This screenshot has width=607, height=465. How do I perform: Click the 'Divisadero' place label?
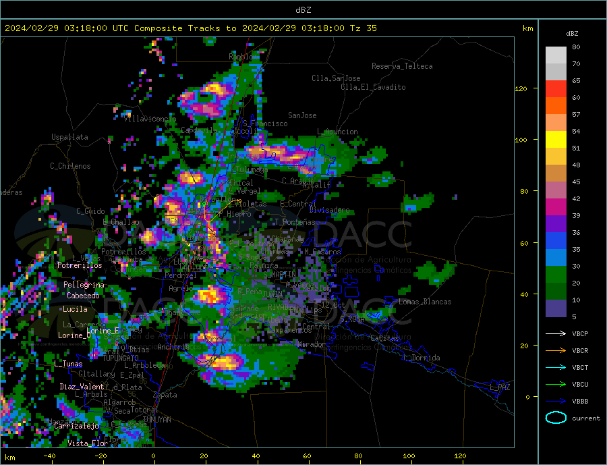click(x=329, y=210)
